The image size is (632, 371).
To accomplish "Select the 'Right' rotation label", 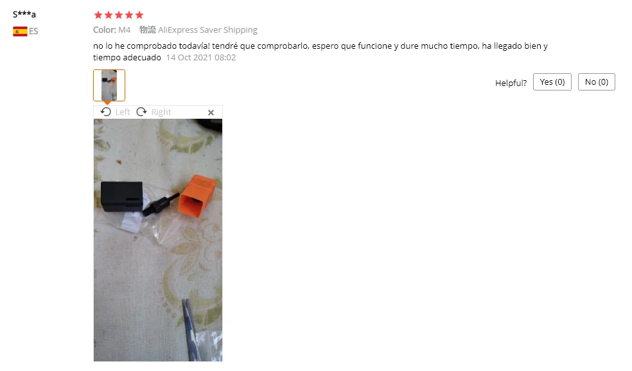I will pyautogui.click(x=161, y=112).
